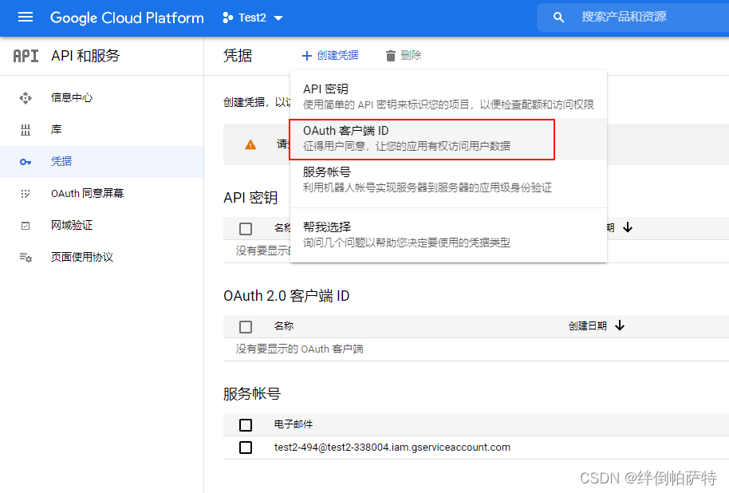This screenshot has height=493, width=729.
Task: Click the 信息中心 dashboard icon
Action: (x=26, y=97)
